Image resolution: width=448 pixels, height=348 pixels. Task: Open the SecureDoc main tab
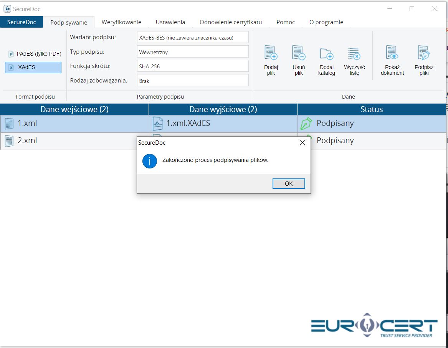tap(21, 22)
